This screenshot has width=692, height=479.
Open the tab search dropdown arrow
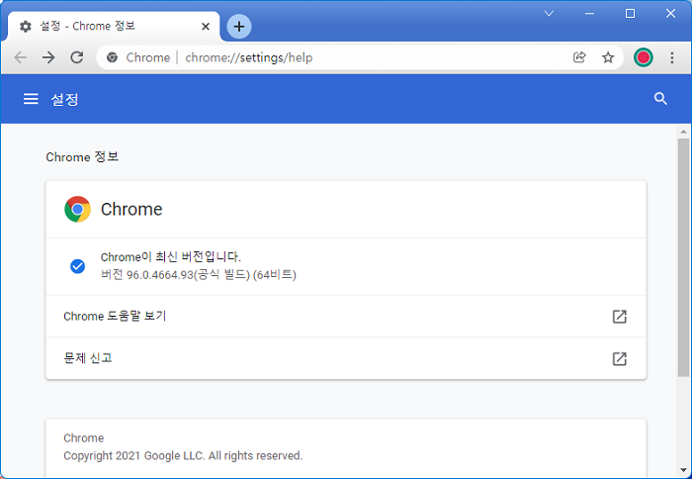click(x=549, y=13)
